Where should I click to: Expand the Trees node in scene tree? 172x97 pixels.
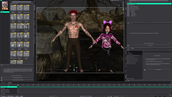(x=131, y=16)
